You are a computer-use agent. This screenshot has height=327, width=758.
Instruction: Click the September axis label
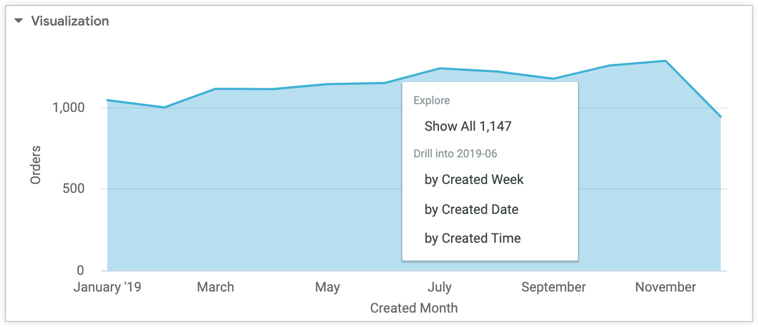point(553,287)
